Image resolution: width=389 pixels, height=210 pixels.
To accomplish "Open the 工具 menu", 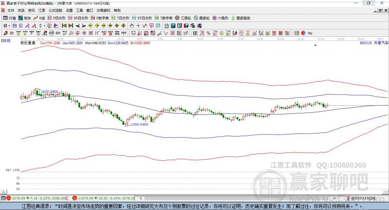I will pos(79,10).
